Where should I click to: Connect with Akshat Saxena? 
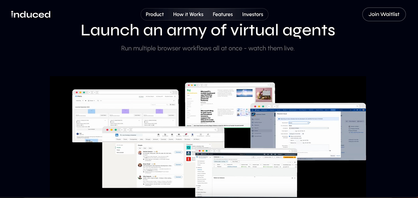point(178,152)
